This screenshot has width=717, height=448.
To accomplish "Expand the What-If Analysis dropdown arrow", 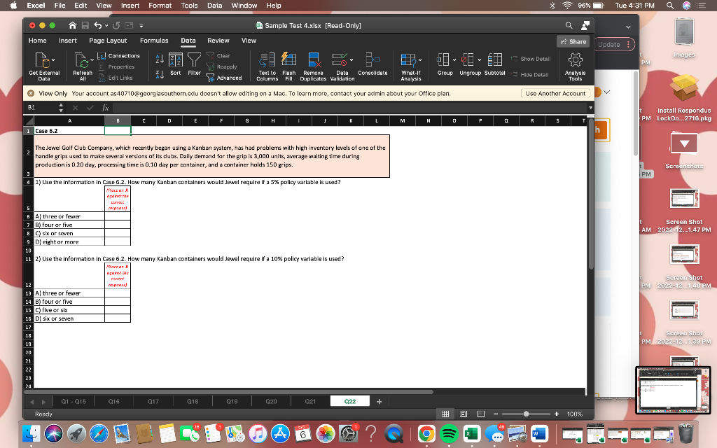I will 420,60.
